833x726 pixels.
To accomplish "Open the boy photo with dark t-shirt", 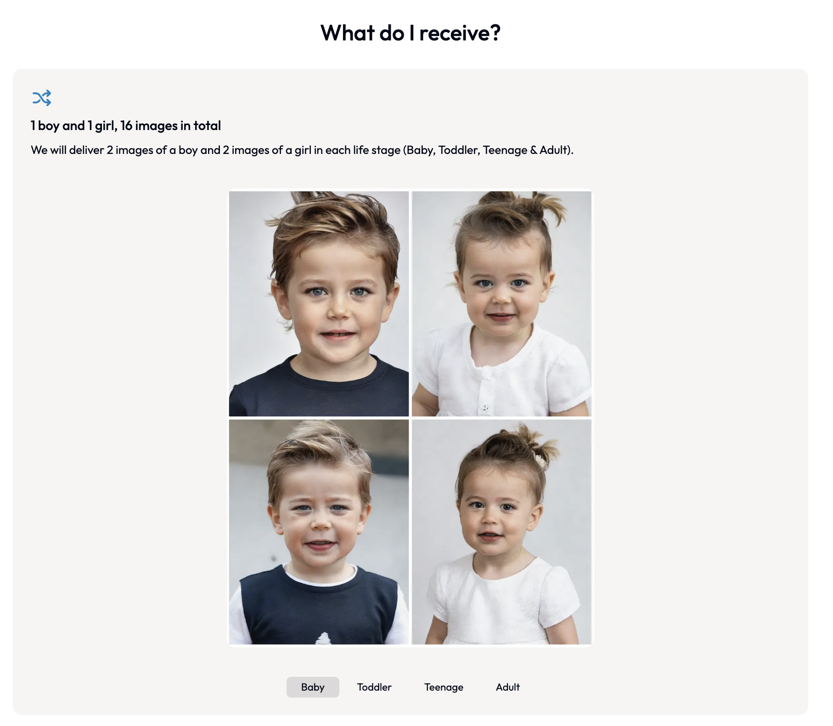I will click(x=319, y=304).
